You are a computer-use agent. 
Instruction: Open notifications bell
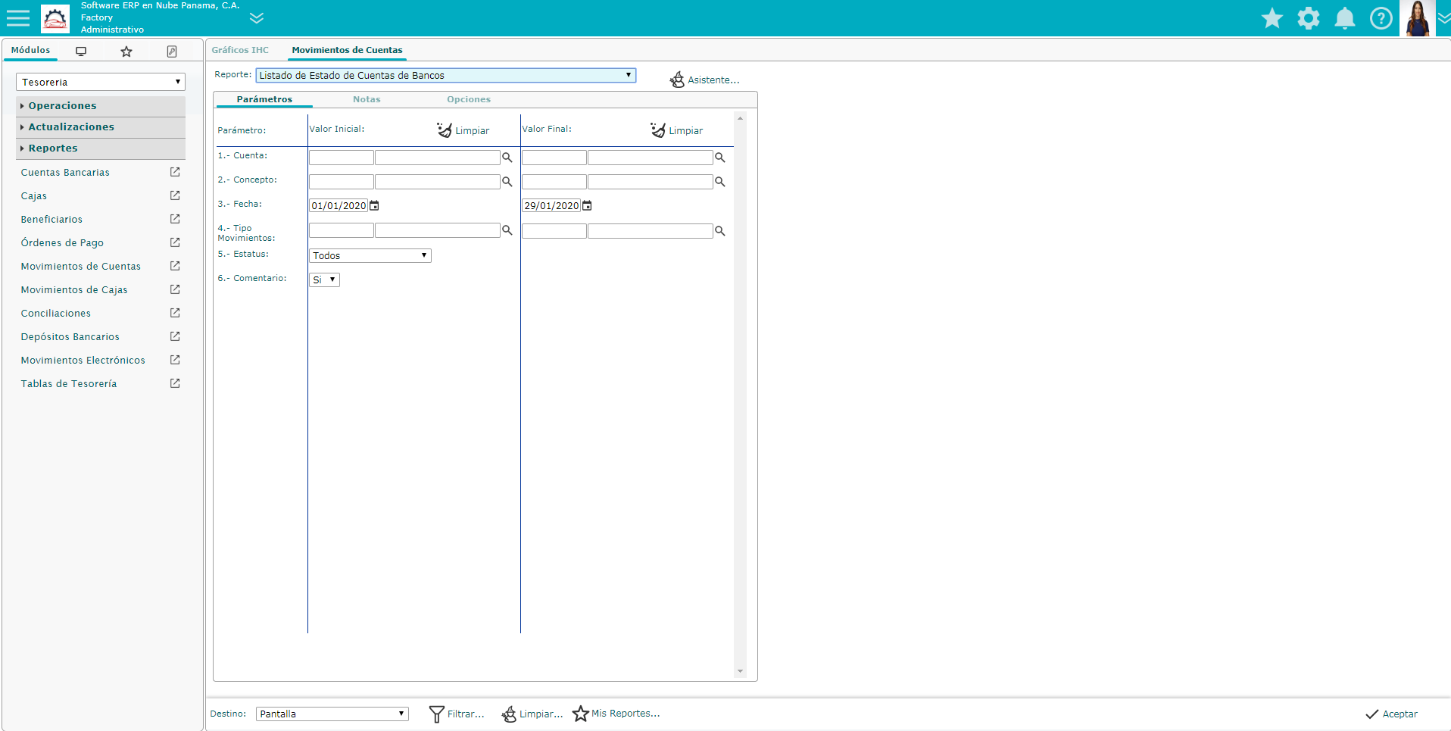(1344, 18)
